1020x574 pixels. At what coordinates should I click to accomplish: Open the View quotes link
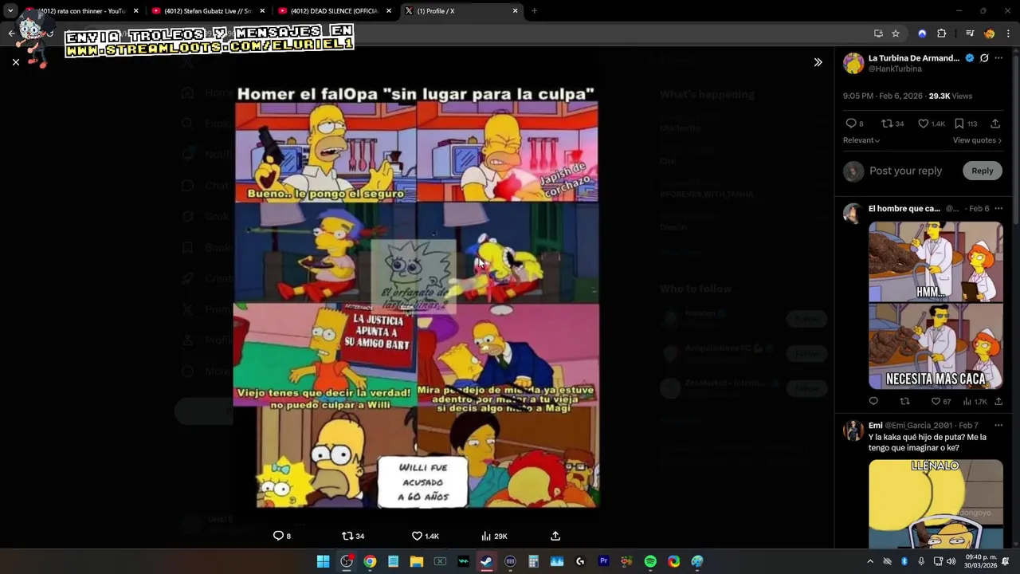977,140
